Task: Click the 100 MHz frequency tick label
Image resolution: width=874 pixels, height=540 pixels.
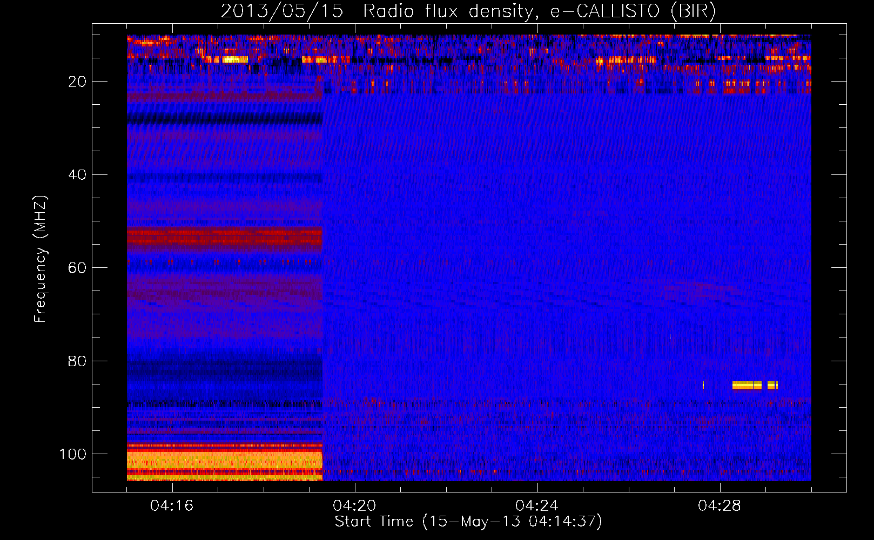Action: pyautogui.click(x=72, y=454)
